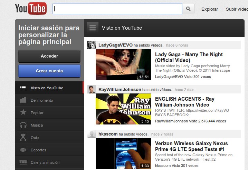248x170 pixels.
Task: Click the list icon next to Visto en YouTube sidebar
Action: (23, 88)
